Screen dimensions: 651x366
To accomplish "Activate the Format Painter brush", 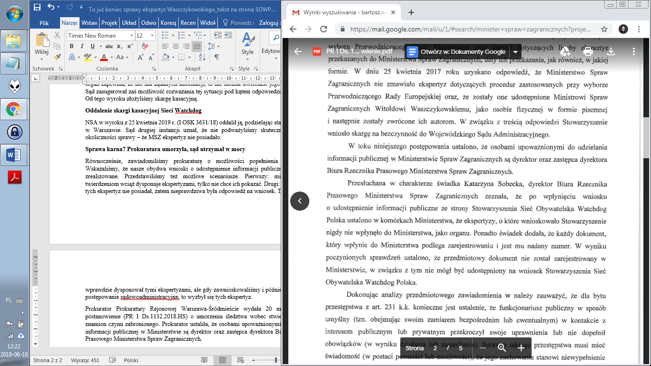I will click(57, 57).
